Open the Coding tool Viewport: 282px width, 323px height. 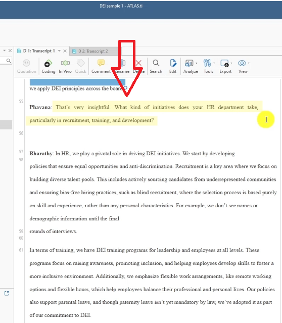click(48, 66)
